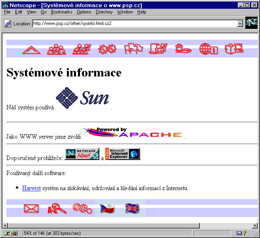The image size is (260, 238).
Task: Click the horizontal scrollbar left arrow
Action: pos(5,226)
